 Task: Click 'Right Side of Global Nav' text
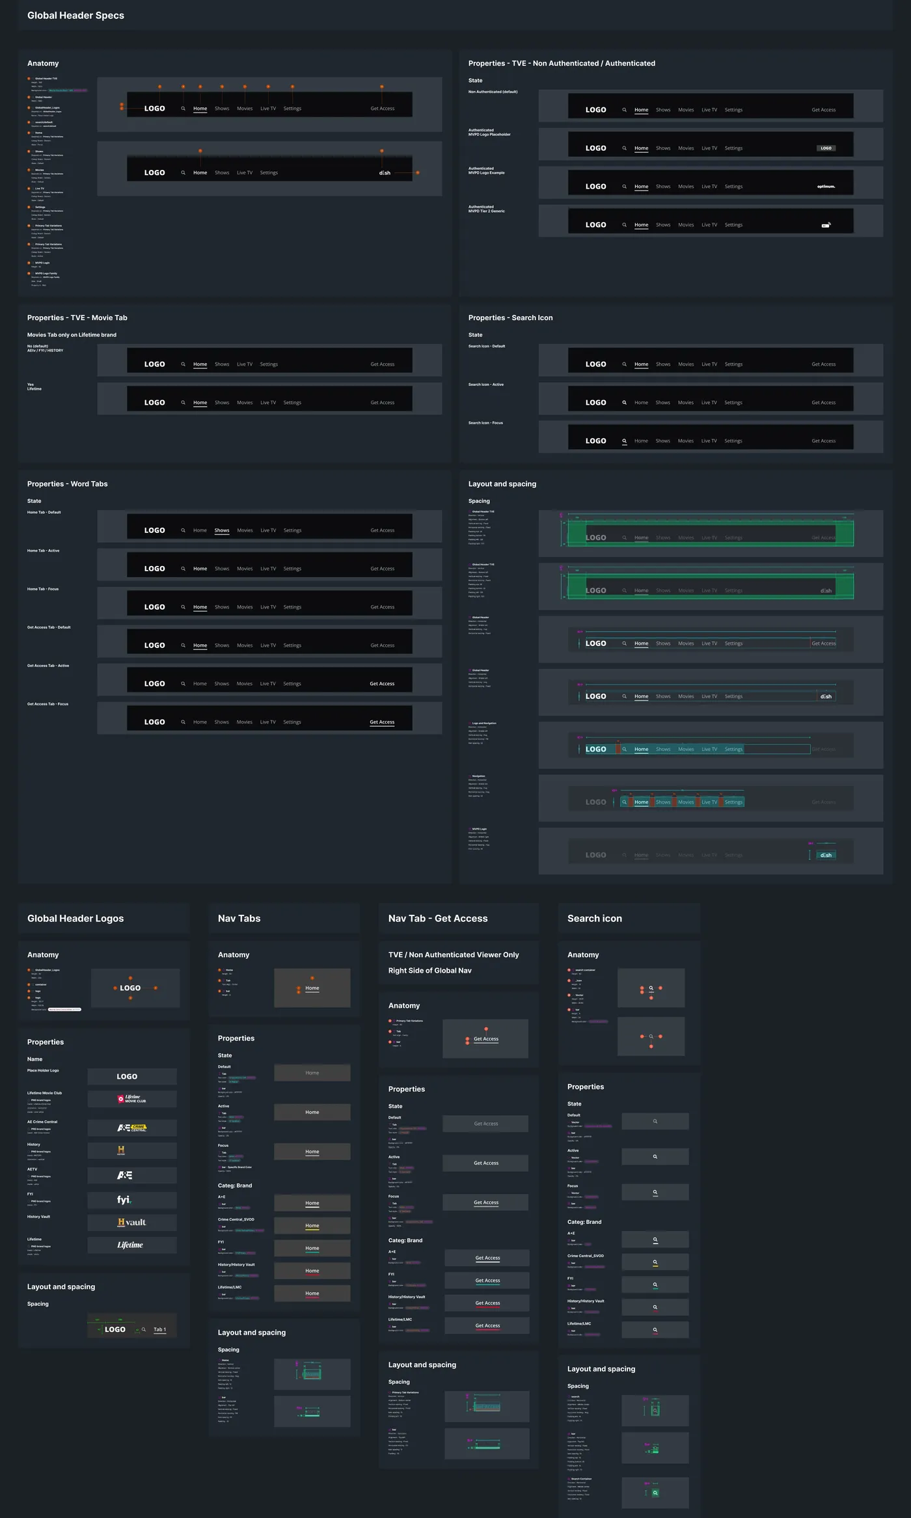430,971
